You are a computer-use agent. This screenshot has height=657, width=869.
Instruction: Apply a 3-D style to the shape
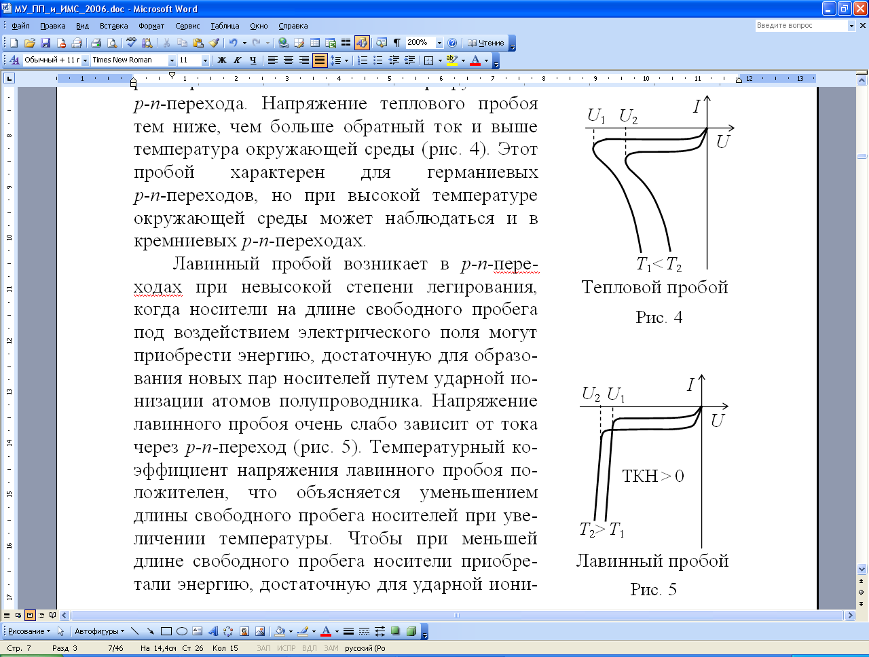click(411, 631)
